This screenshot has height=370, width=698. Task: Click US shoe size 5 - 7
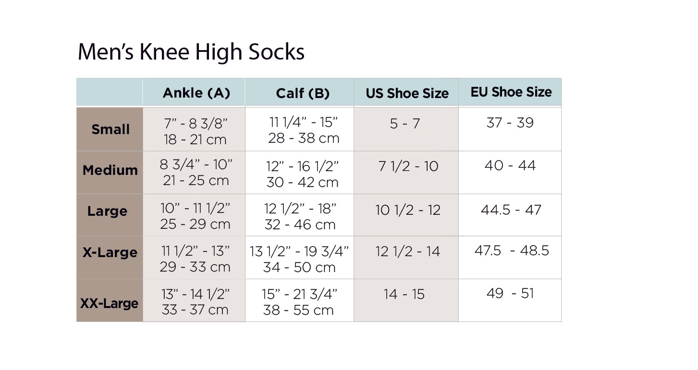[x=405, y=123]
